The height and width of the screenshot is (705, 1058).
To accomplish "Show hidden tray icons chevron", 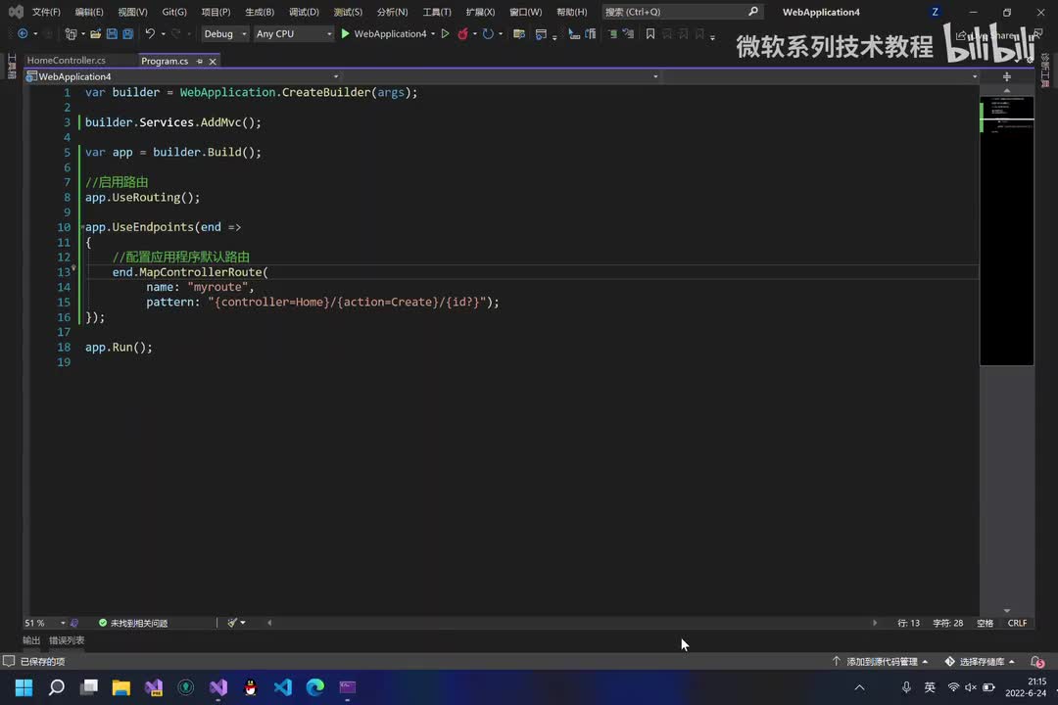I will click(x=859, y=686).
